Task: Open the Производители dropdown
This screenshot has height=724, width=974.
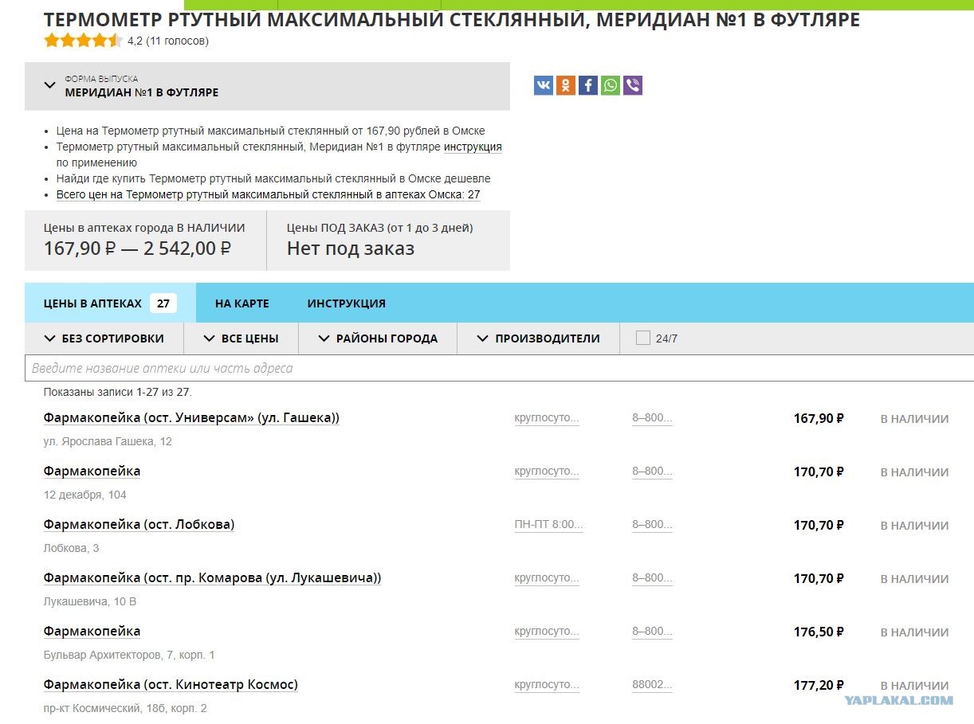Action: coord(538,339)
